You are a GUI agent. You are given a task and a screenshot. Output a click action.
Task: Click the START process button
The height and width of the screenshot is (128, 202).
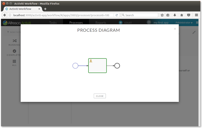[125, 23]
